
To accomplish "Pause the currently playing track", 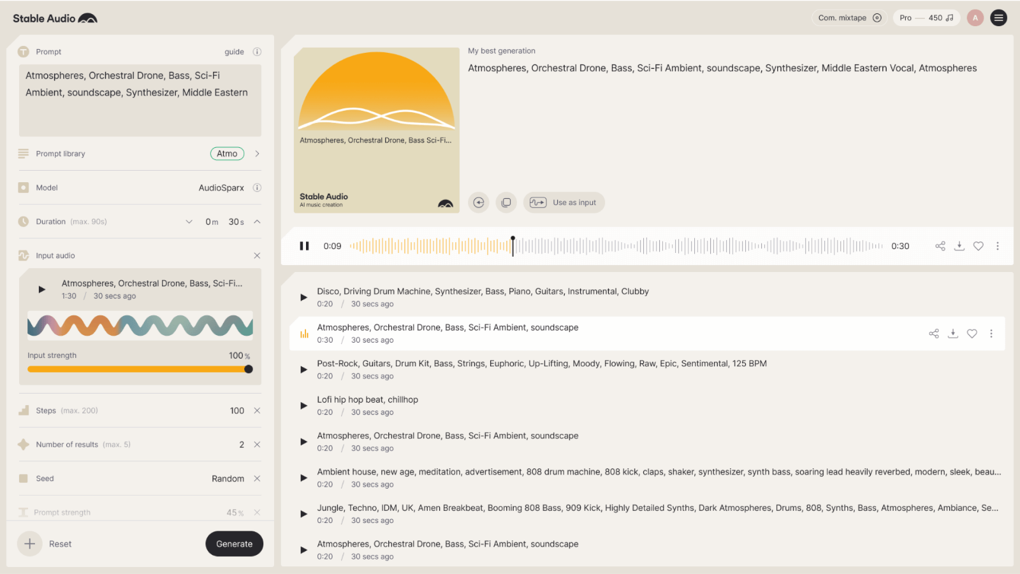I will pos(304,246).
